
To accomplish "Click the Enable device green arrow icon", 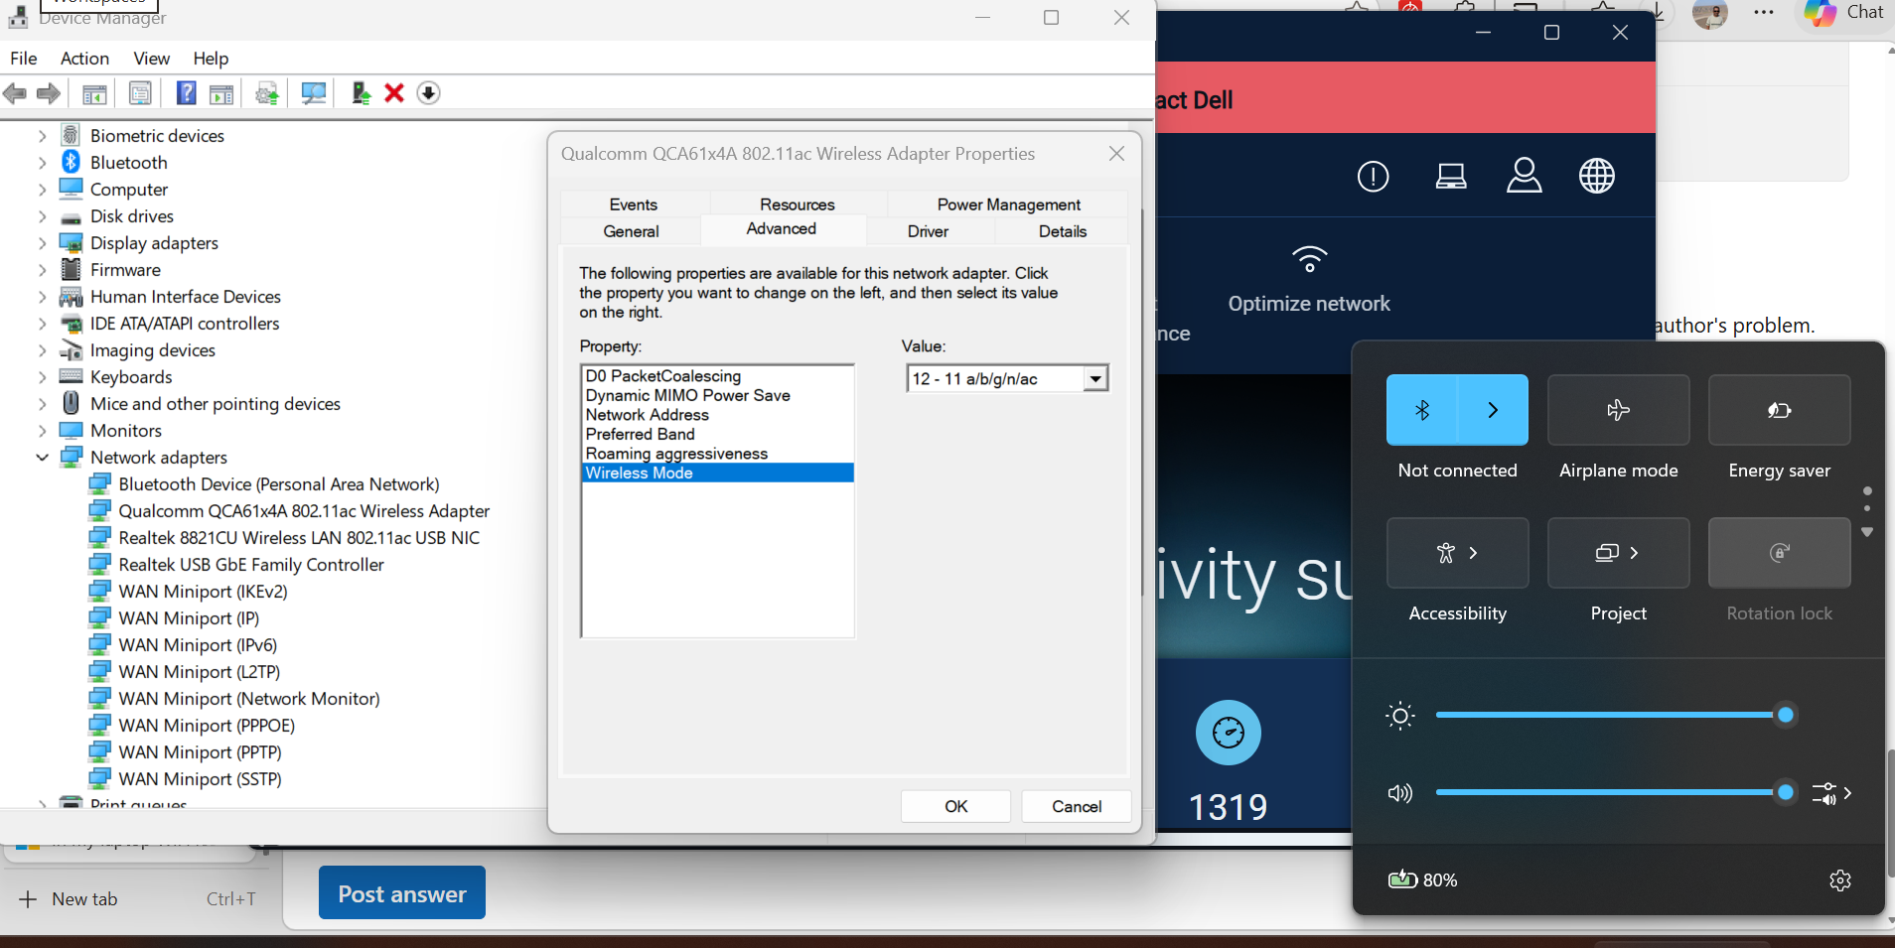I will tap(361, 93).
